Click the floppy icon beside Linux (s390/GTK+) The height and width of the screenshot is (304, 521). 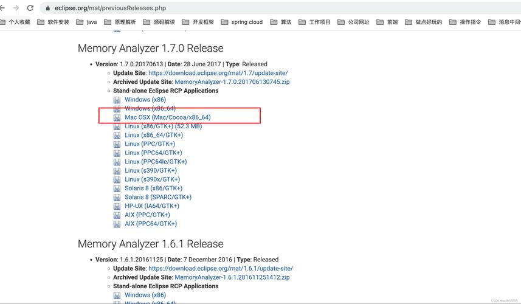(x=117, y=171)
